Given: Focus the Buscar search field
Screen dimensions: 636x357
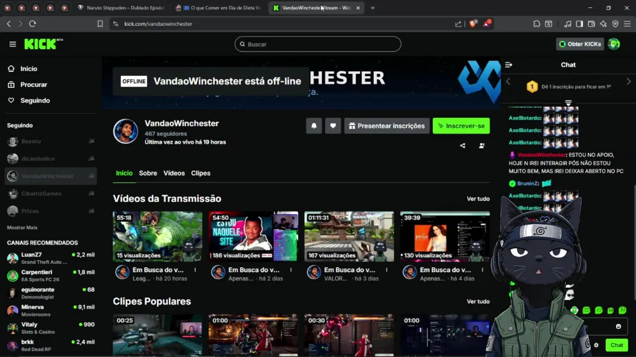Looking at the screenshot, I should pos(318,44).
